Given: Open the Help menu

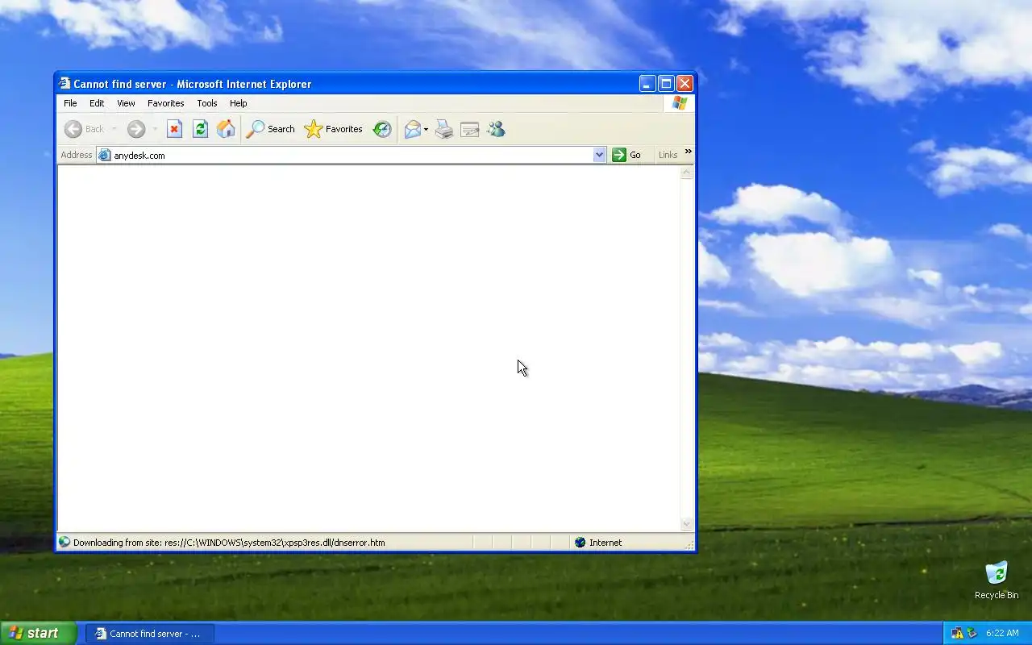Looking at the screenshot, I should coord(238,103).
